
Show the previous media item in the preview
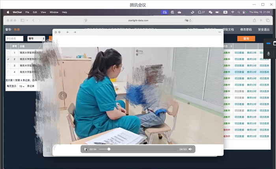coord(62,96)
